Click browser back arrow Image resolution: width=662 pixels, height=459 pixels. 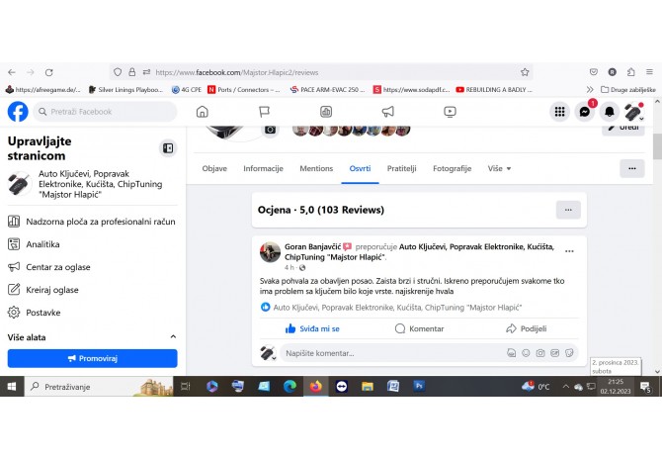[x=12, y=72]
